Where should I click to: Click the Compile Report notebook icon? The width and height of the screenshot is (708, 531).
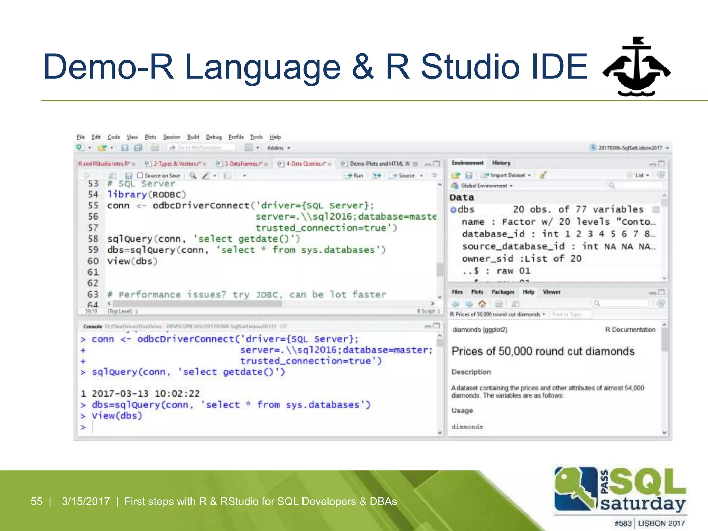[x=227, y=176]
